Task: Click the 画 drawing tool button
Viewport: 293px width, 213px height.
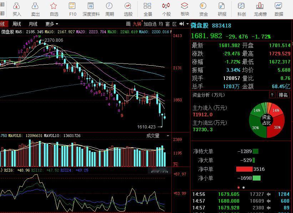Action: tap(128, 24)
